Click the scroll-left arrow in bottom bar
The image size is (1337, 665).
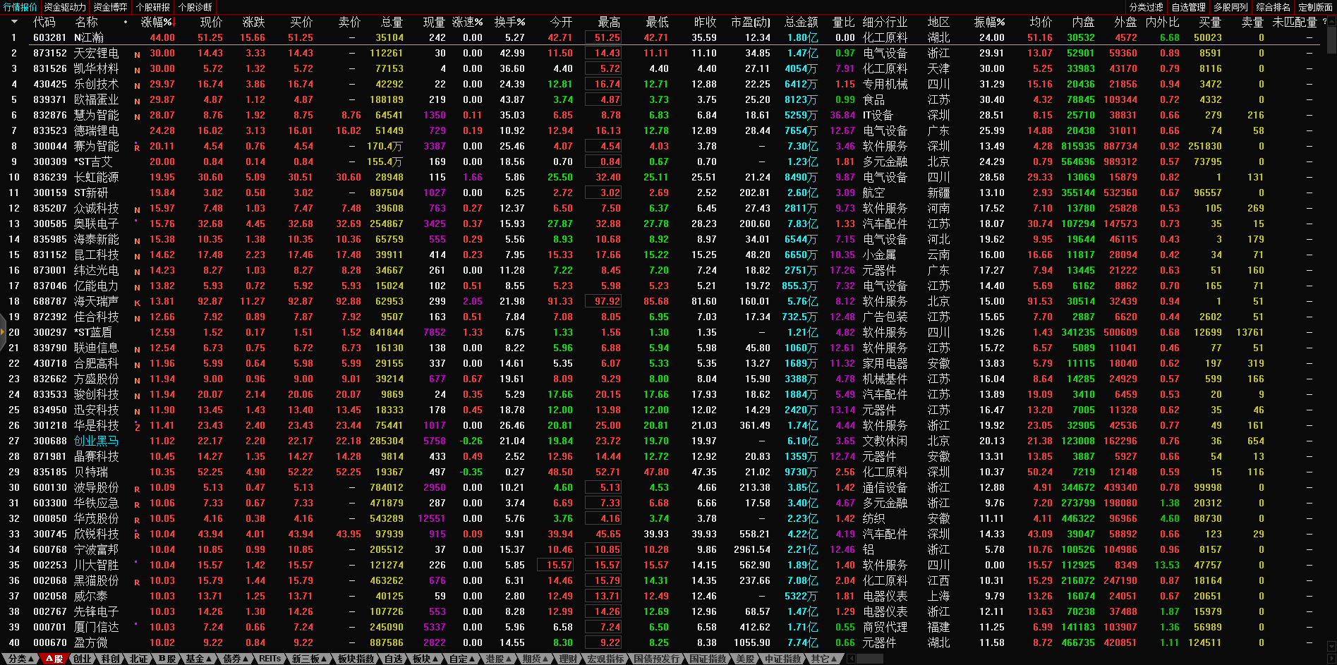(x=852, y=659)
